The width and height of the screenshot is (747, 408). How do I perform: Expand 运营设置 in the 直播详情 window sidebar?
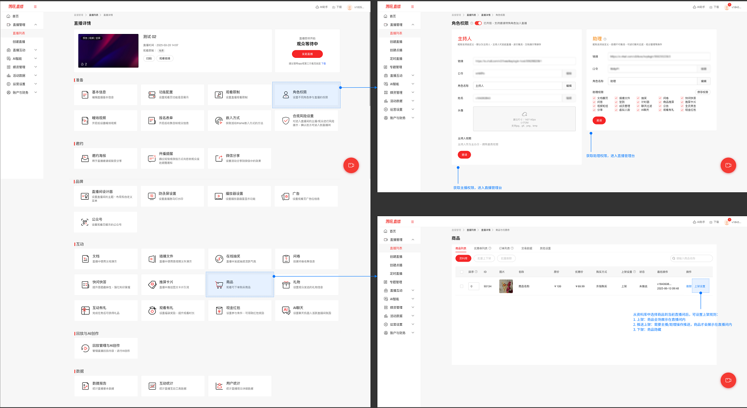[35, 84]
